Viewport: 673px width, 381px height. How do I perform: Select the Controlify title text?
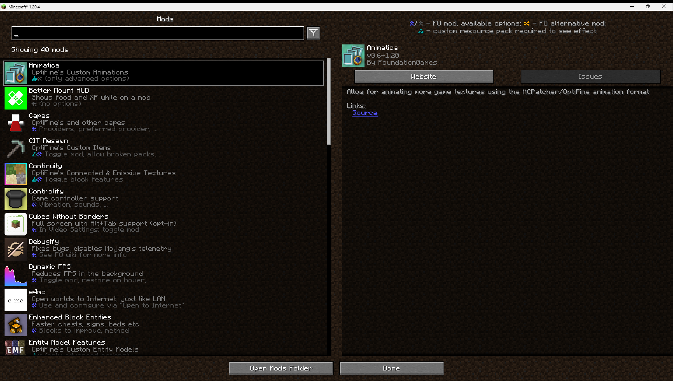pyautogui.click(x=46, y=191)
